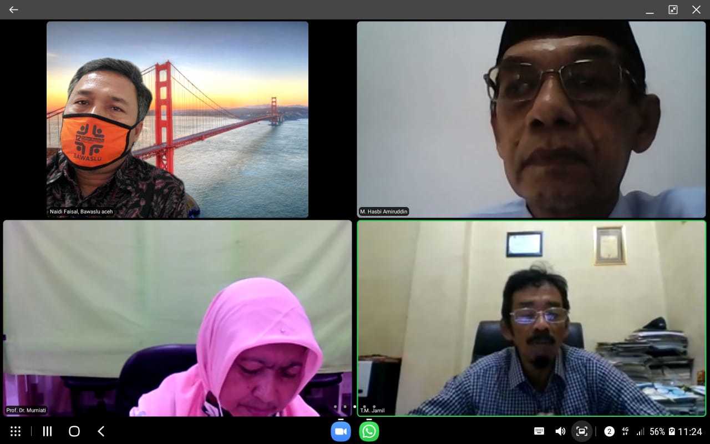
Task: Select Prof. Dr. Murniati's video tile
Action: pyautogui.click(x=177, y=318)
